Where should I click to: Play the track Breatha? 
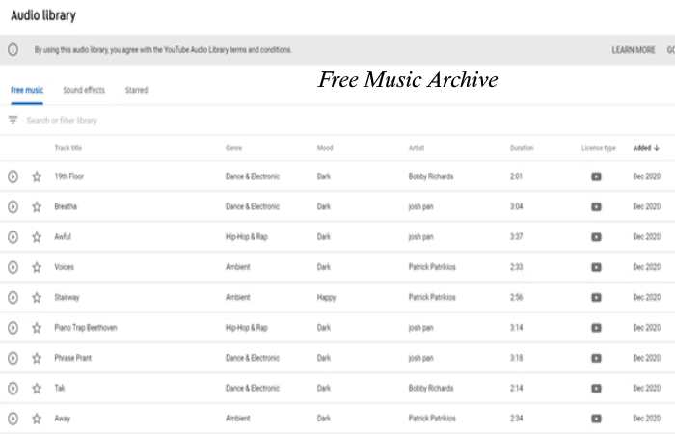point(13,206)
